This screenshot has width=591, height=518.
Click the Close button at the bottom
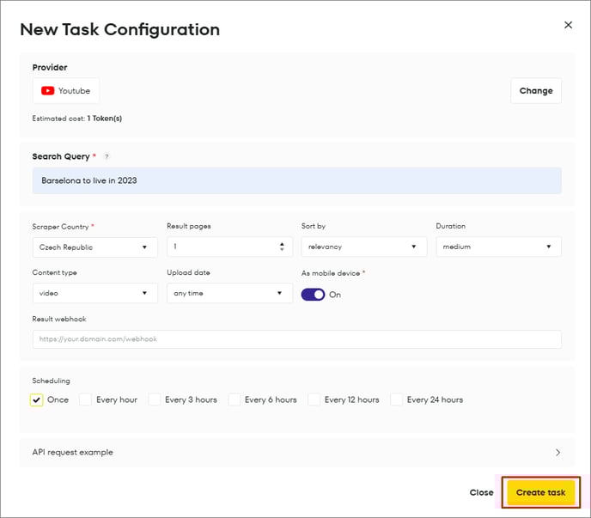click(481, 492)
